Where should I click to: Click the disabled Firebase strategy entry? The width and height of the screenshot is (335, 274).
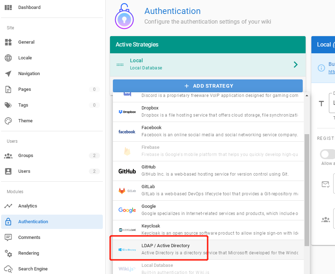point(208,151)
